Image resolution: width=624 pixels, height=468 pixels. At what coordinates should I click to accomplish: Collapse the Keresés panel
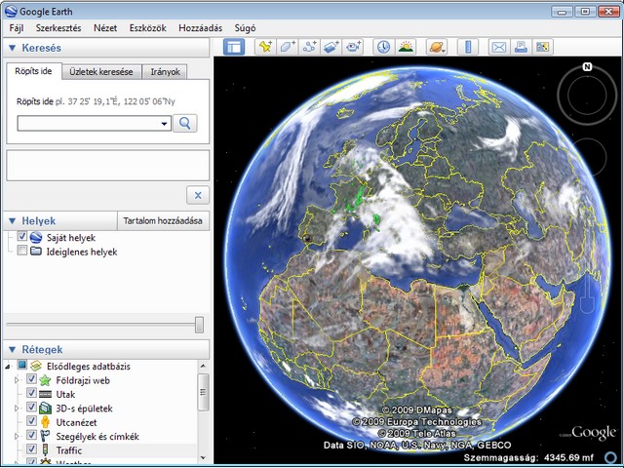pyautogui.click(x=13, y=48)
